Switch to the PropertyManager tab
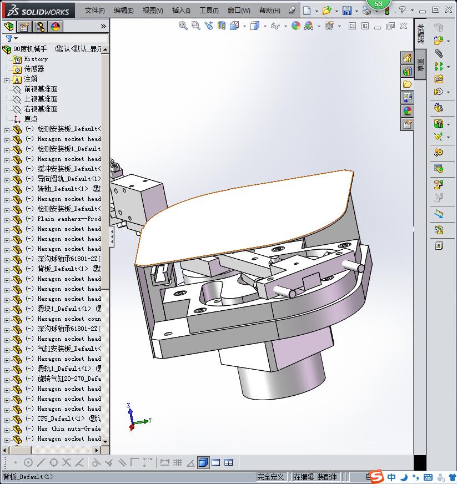Image resolution: width=457 pixels, height=484 pixels. tap(24, 27)
